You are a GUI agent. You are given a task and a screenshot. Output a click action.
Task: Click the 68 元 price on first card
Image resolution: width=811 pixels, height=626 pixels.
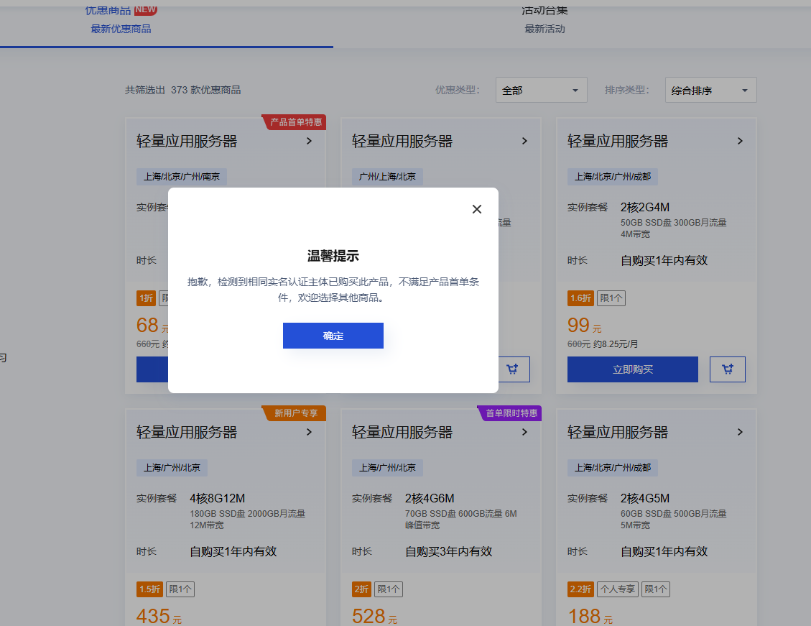[152, 326]
